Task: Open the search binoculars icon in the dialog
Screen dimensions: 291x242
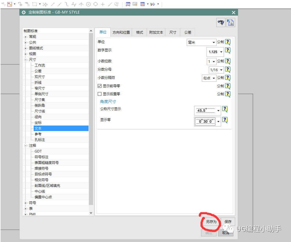Action: [x=221, y=22]
